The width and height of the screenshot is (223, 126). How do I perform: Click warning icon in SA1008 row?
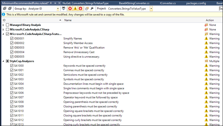tap(206, 102)
